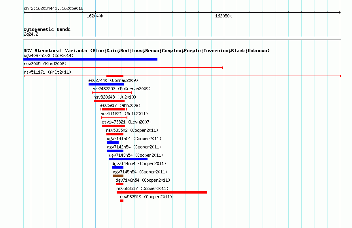Click the red nsv583502 loss bar
This screenshot has height=228, width=352.
(115, 134)
